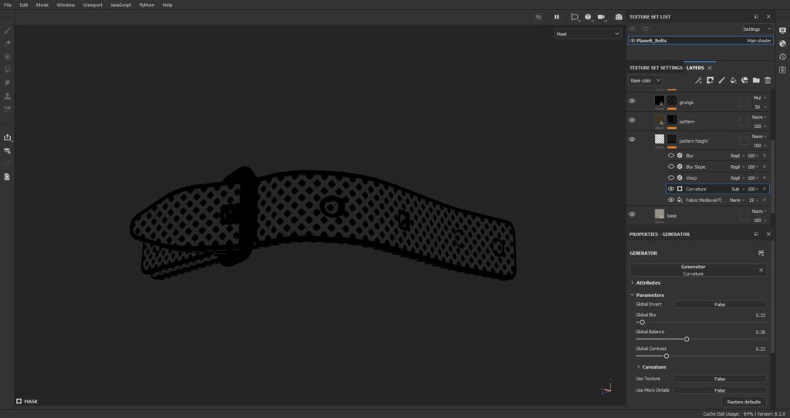Open the Python menu
Image resolution: width=790 pixels, height=418 pixels.
[x=147, y=5]
